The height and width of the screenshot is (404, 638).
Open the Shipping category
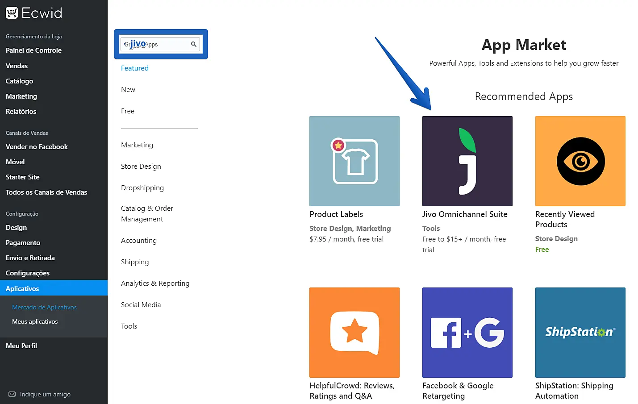[135, 262]
